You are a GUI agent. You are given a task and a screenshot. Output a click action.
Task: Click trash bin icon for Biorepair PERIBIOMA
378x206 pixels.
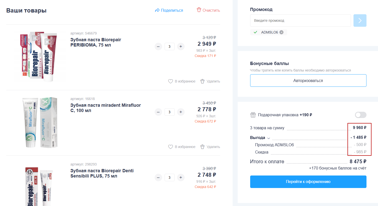(x=202, y=81)
